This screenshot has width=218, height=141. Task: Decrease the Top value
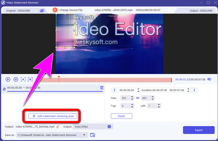(x=132, y=107)
